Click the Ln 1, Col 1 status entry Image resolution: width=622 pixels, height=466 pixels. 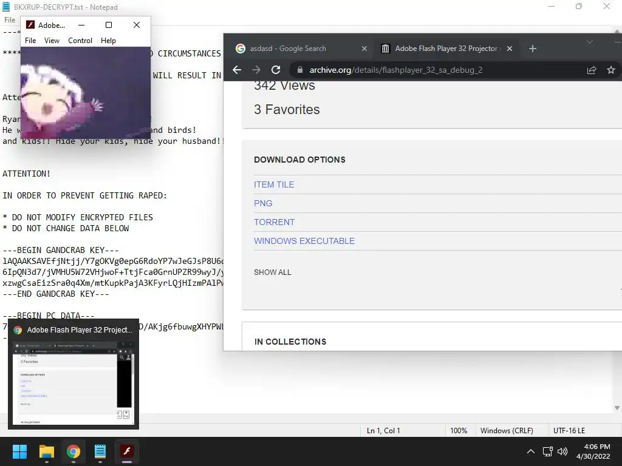point(383,431)
